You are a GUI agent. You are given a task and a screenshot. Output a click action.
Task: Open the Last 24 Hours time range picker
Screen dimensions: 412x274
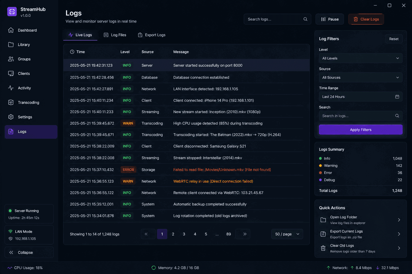[x=361, y=97]
